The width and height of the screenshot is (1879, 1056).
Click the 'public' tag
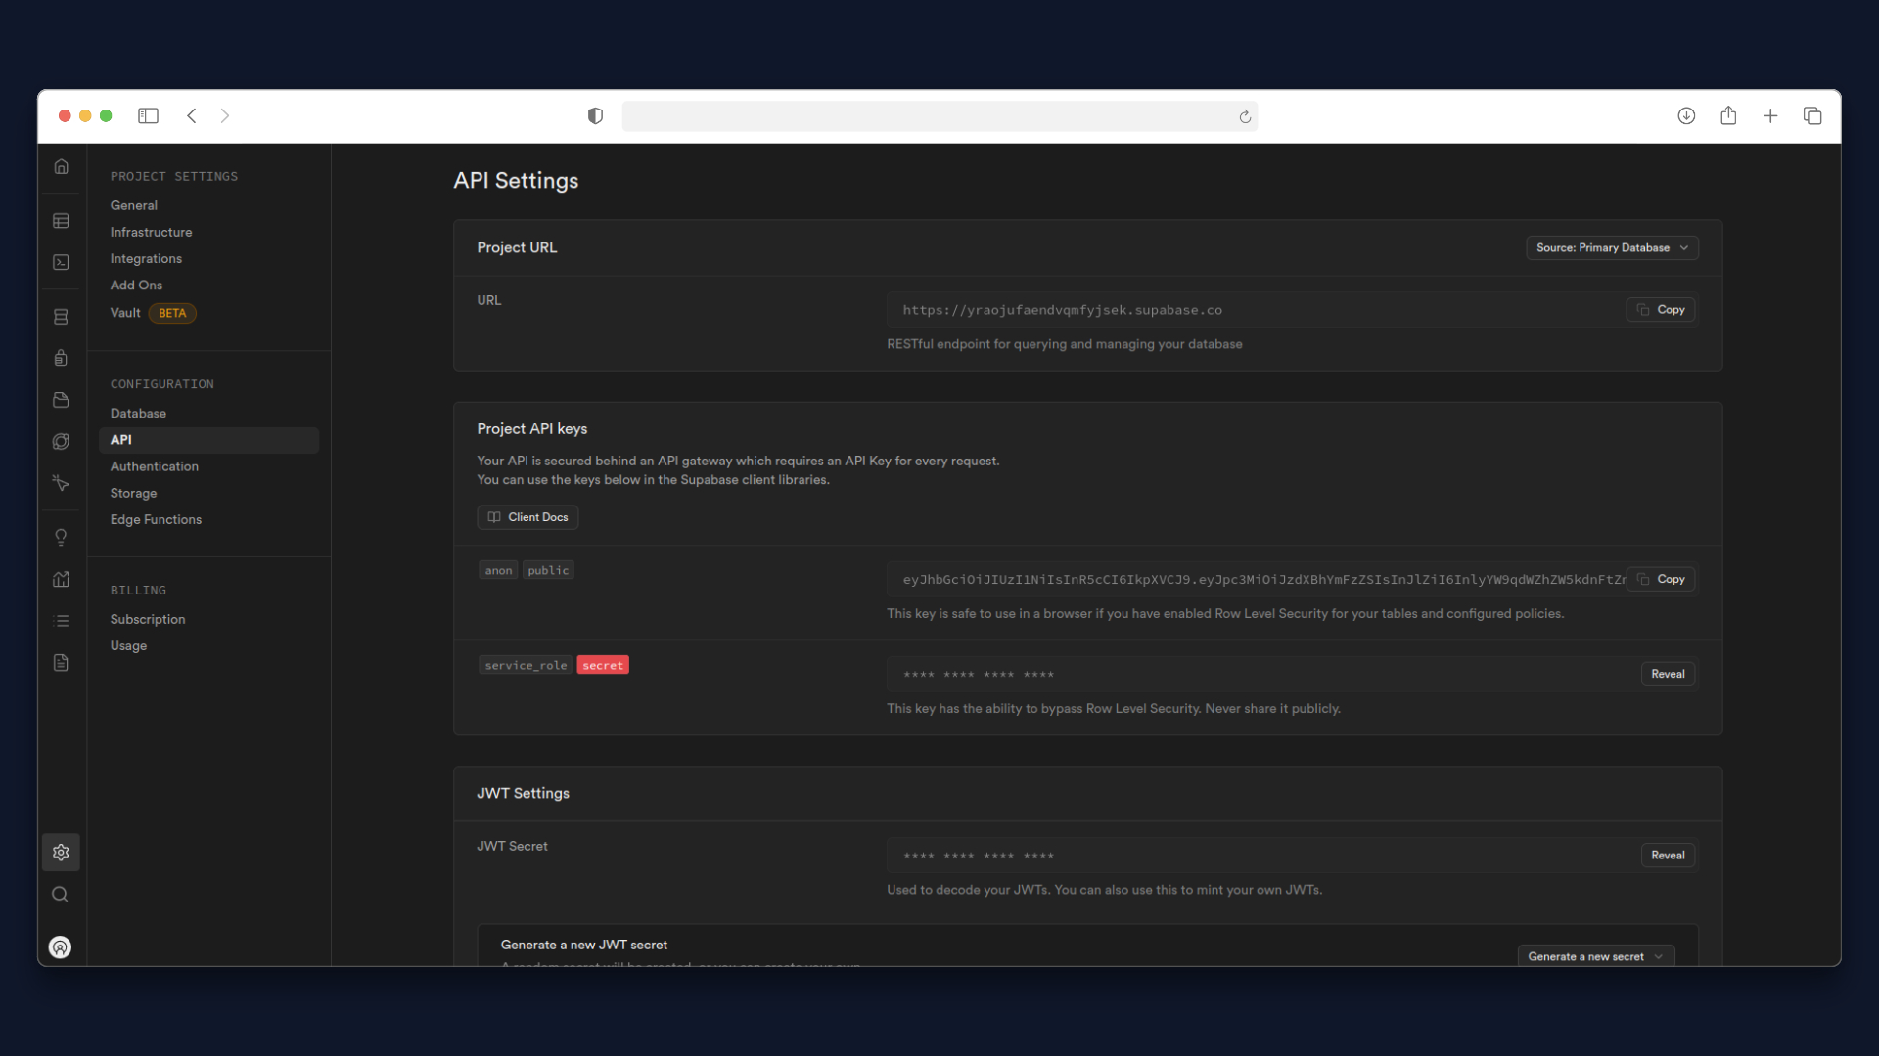pyautogui.click(x=548, y=570)
